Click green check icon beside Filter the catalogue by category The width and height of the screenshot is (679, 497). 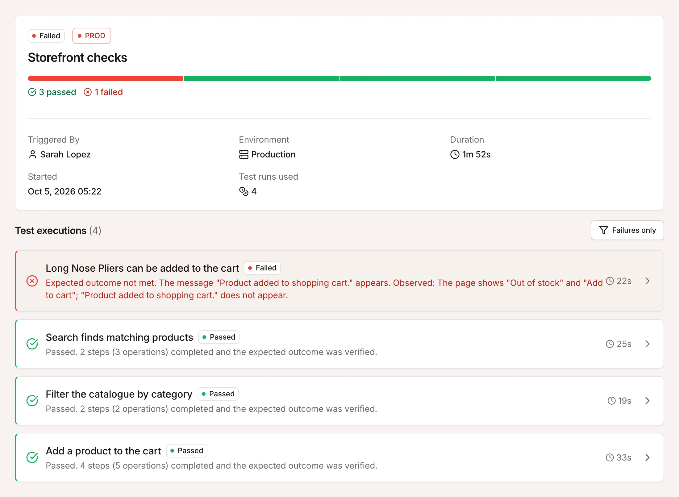(x=32, y=401)
